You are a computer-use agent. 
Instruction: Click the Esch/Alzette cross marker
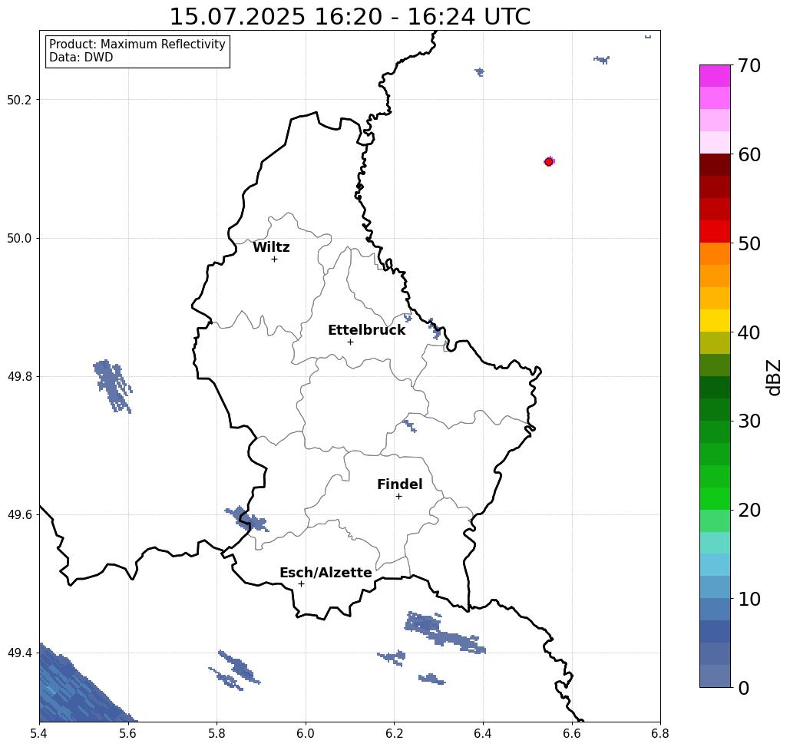(x=301, y=584)
